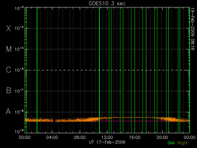Click the X flare class label
The image size is (197, 148).
(9, 28)
